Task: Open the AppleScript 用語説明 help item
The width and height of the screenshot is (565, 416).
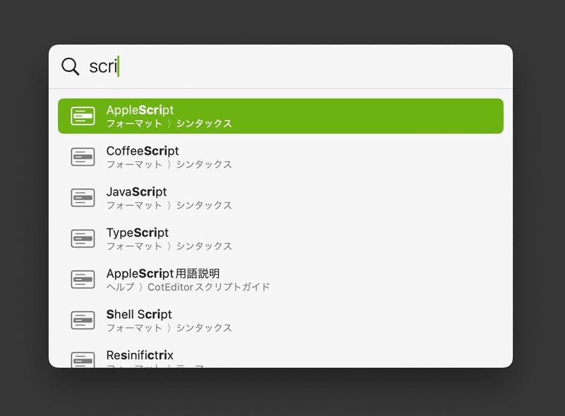Action: [x=280, y=280]
